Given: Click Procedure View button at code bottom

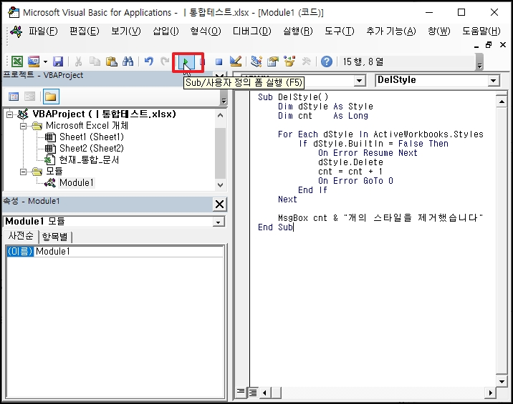Looking at the screenshot, I should click(x=241, y=393).
